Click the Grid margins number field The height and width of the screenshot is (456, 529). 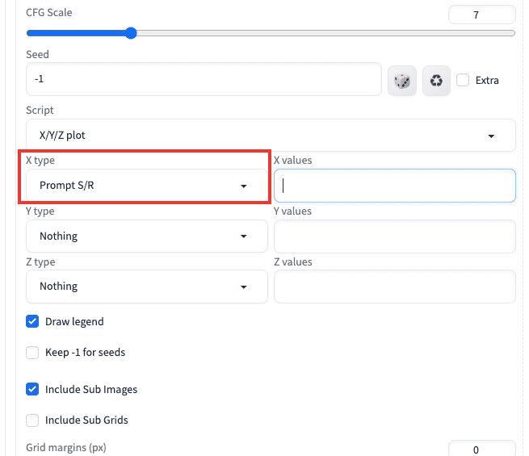coord(481,450)
